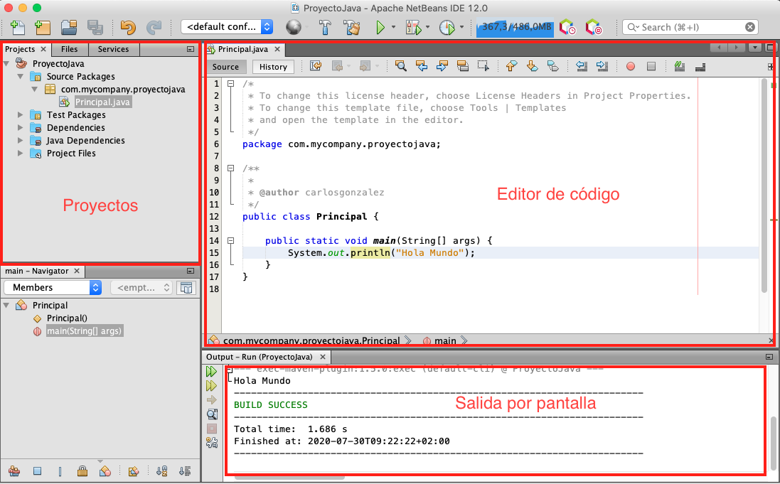Screen dimensions: 780x484
Task: Select the Principal.java editor tab
Action: [242, 49]
